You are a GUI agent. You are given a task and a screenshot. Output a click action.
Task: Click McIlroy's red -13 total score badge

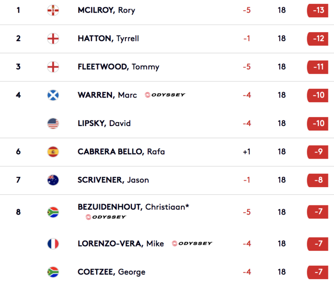point(318,10)
